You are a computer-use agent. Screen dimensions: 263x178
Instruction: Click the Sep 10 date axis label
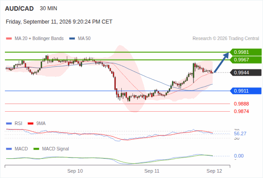[x=75, y=171]
